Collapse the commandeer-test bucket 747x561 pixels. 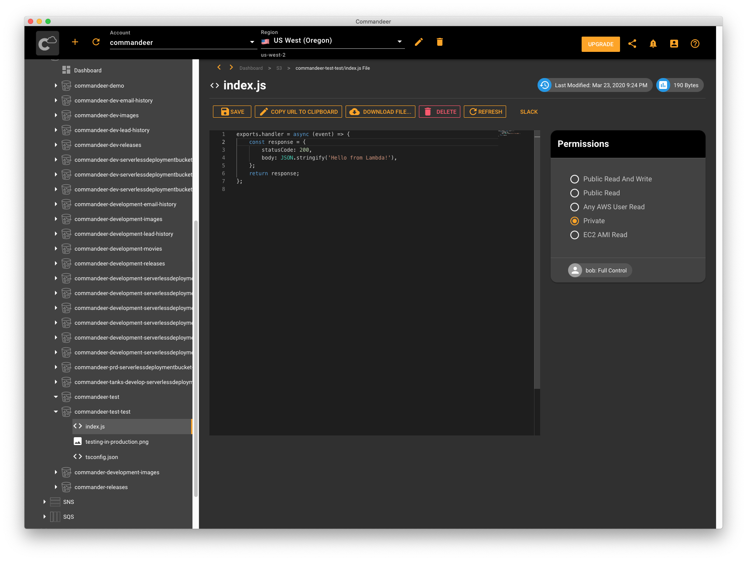[56, 397]
